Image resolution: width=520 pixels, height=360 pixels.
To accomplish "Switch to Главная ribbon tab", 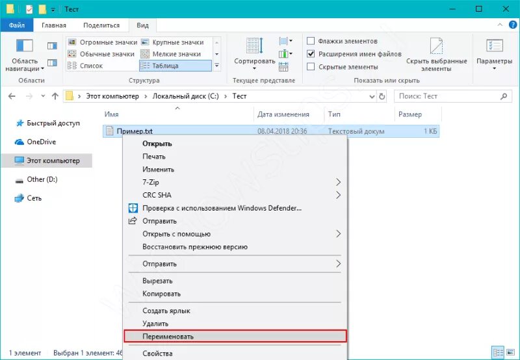I will pos(54,25).
